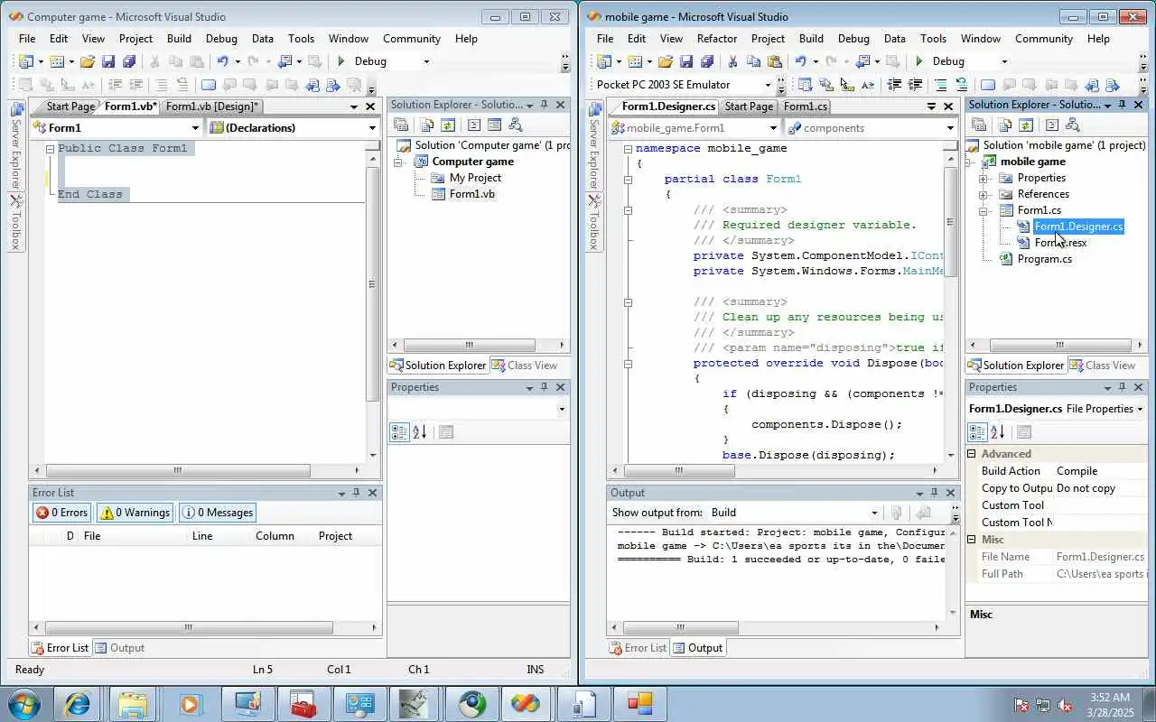The height and width of the screenshot is (722, 1156).
Task: Open the Form1 class dropdown
Action: point(195,128)
